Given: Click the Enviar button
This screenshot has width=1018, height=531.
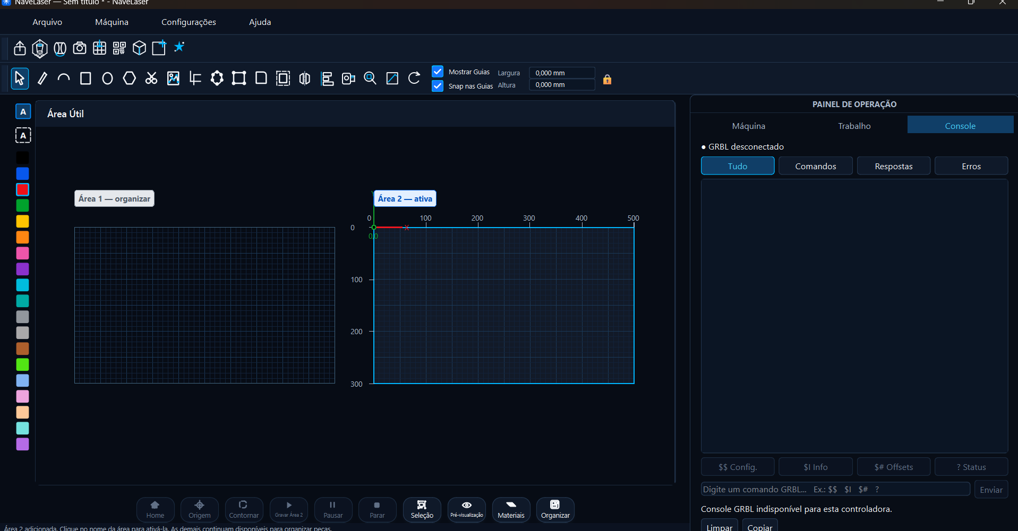Looking at the screenshot, I should click(991, 490).
